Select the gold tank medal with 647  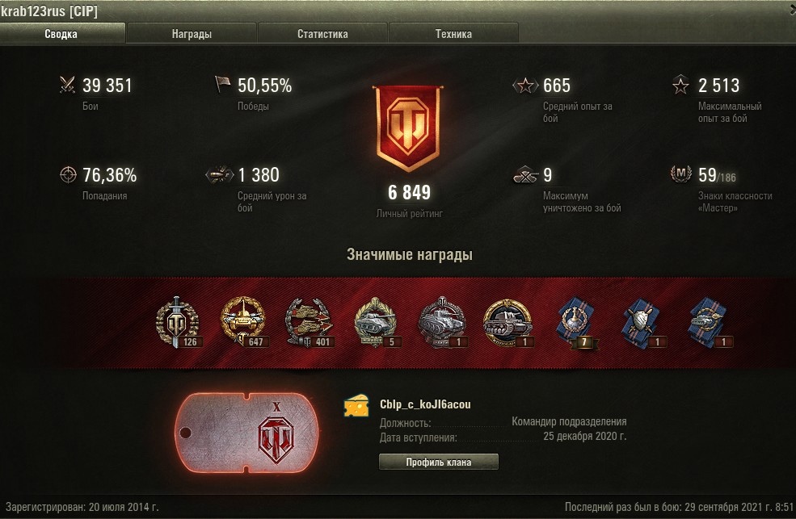pos(244,322)
